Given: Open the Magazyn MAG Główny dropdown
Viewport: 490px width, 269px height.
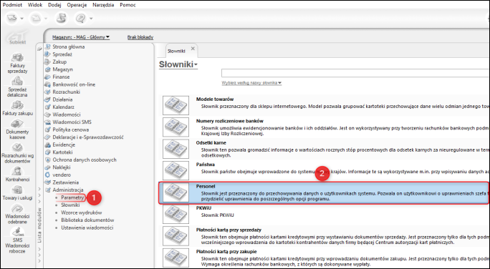Looking at the screenshot, I should (81, 37).
